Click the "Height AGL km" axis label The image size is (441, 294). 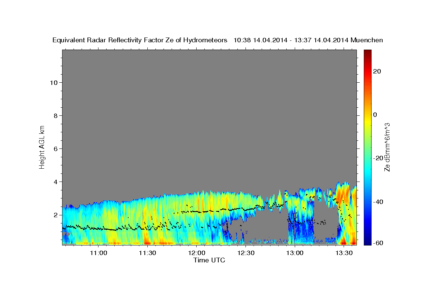(42, 147)
